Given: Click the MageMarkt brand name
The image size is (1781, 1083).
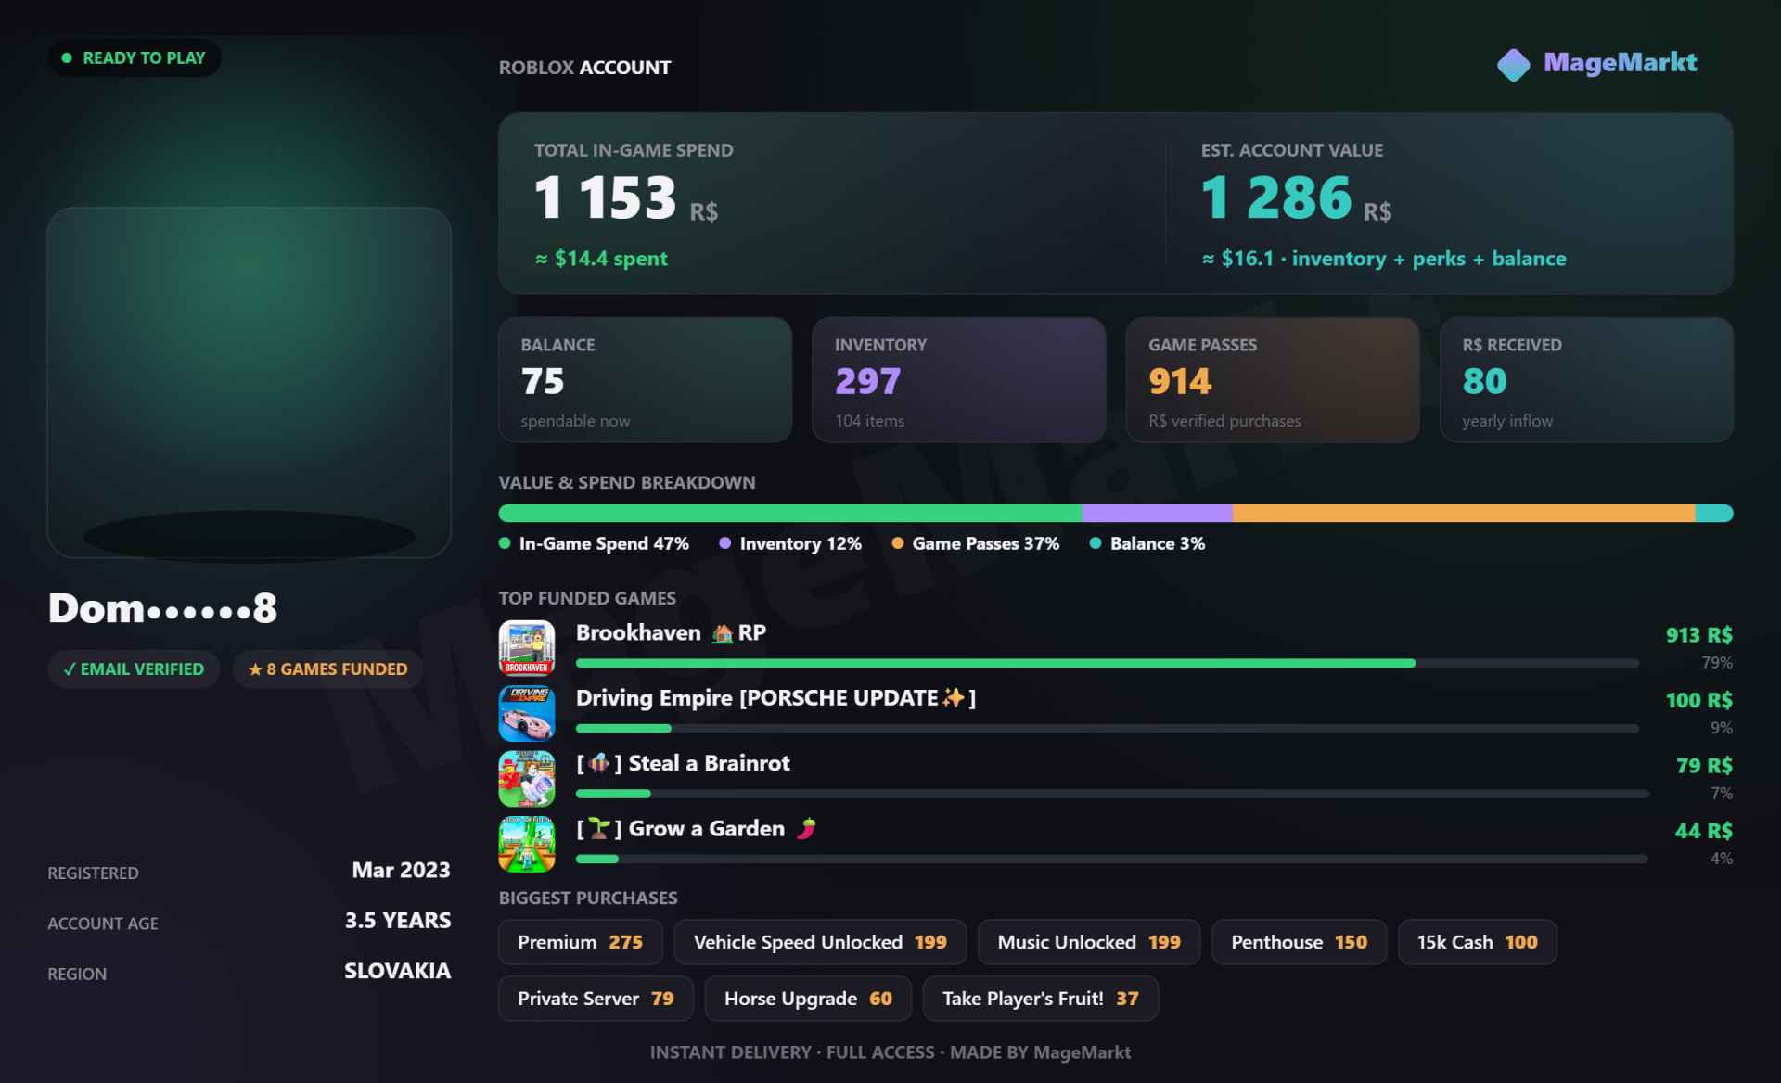Looking at the screenshot, I should 1620,63.
